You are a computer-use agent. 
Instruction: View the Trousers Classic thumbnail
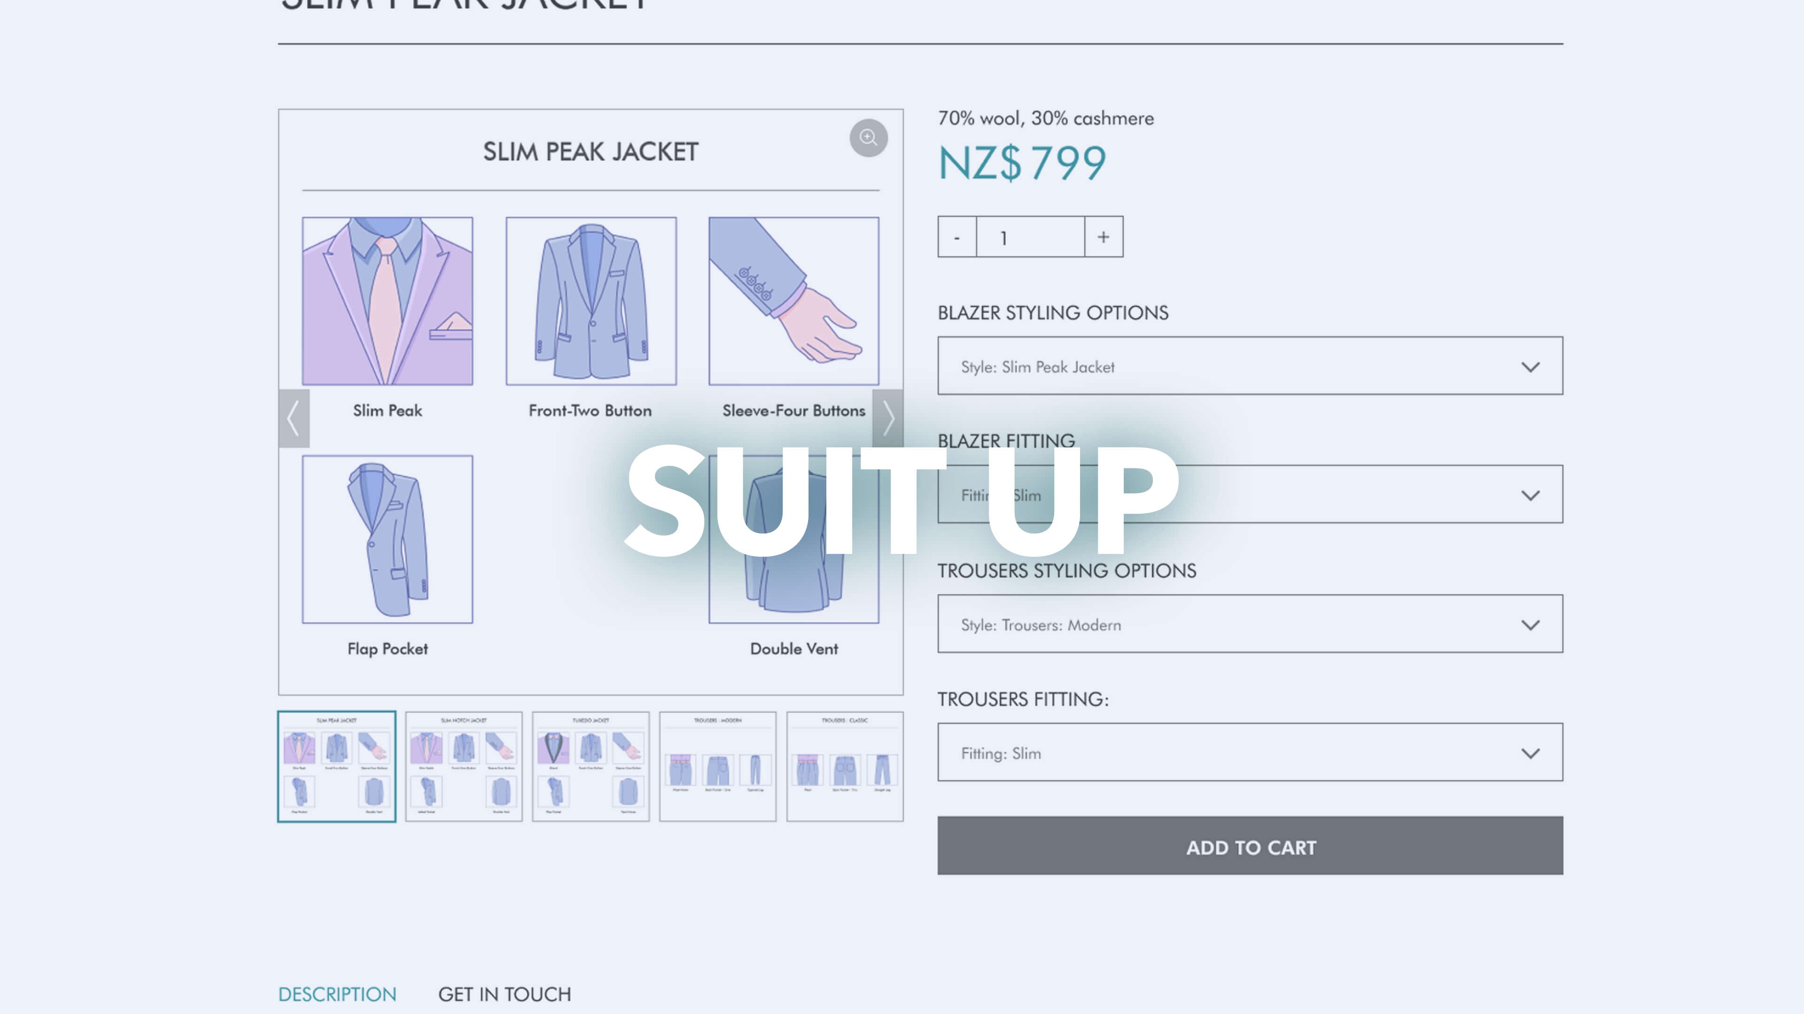[845, 767]
